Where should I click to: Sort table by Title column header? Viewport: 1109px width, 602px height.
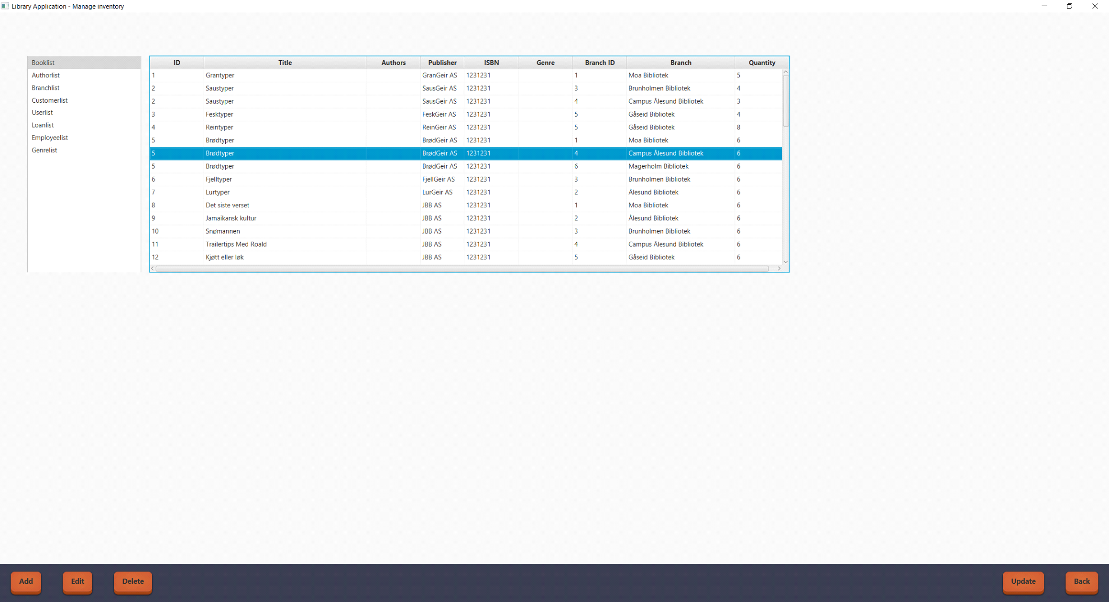point(285,63)
